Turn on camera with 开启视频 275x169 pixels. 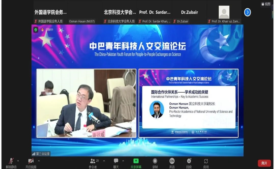[31, 161]
